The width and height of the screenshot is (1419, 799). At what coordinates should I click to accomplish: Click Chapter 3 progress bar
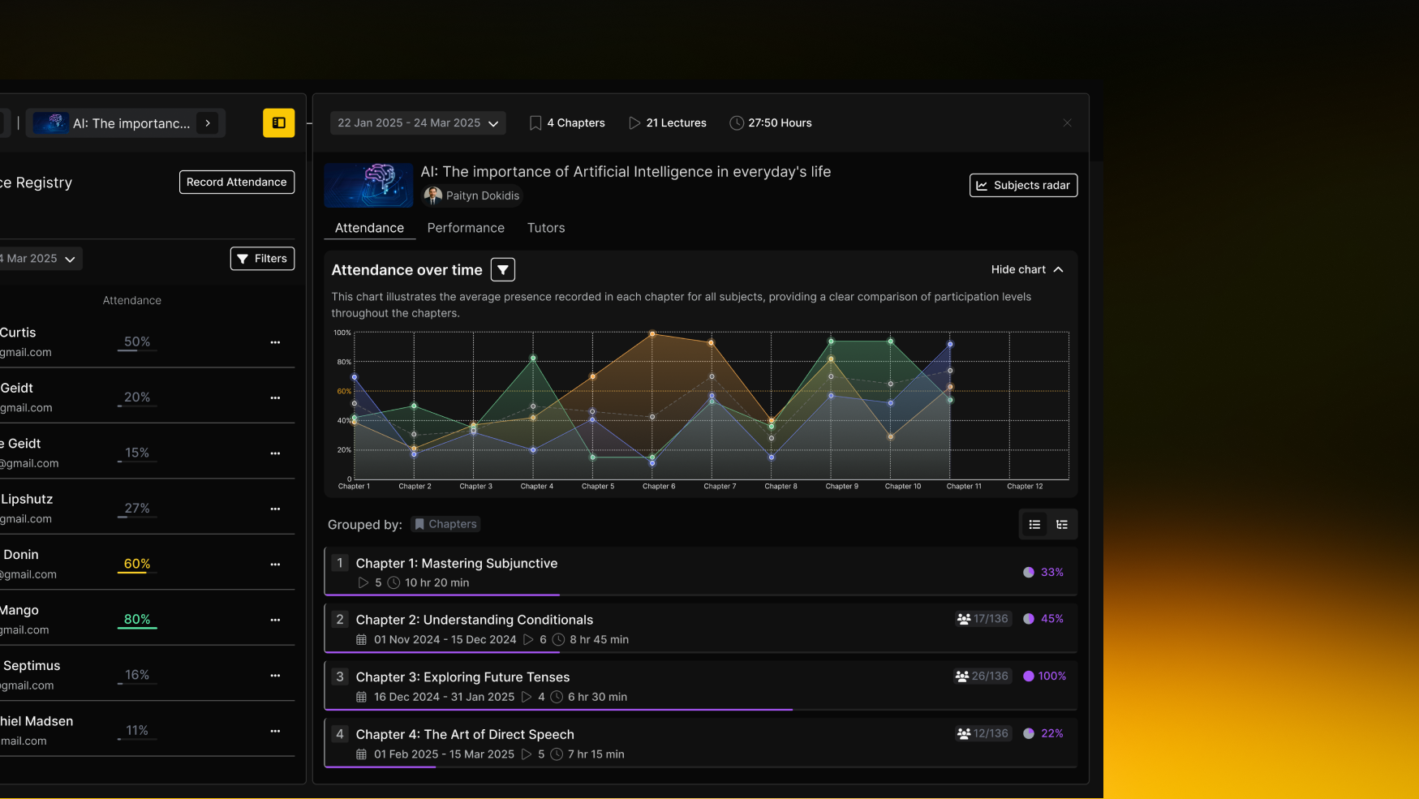pos(558,709)
